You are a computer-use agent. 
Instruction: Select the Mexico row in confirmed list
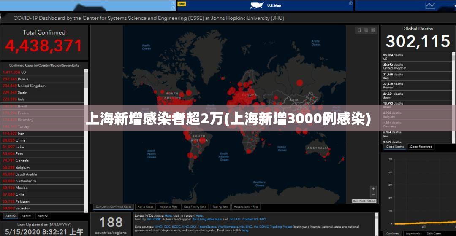point(43,188)
